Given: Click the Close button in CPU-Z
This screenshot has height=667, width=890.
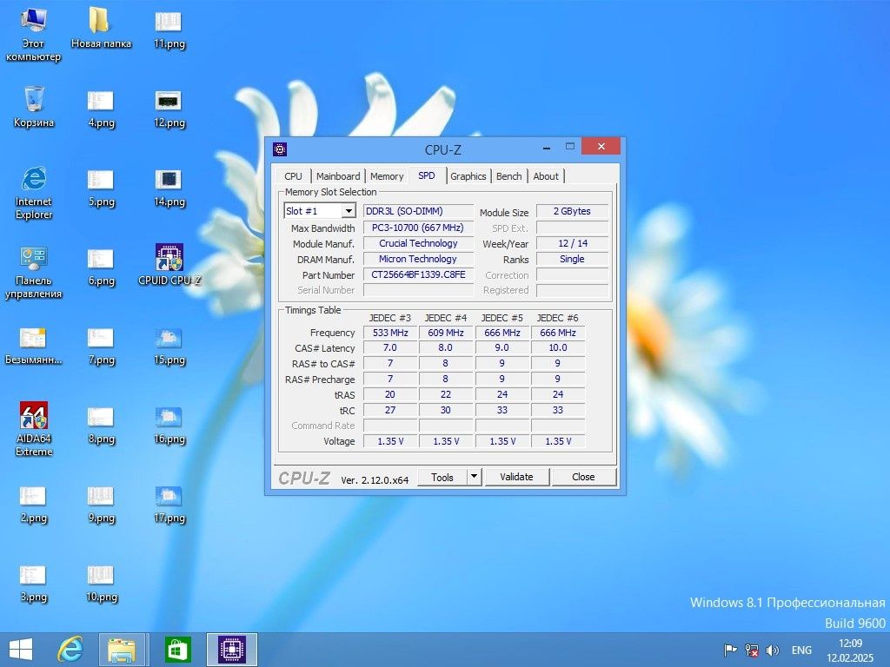Looking at the screenshot, I should pyautogui.click(x=583, y=477).
